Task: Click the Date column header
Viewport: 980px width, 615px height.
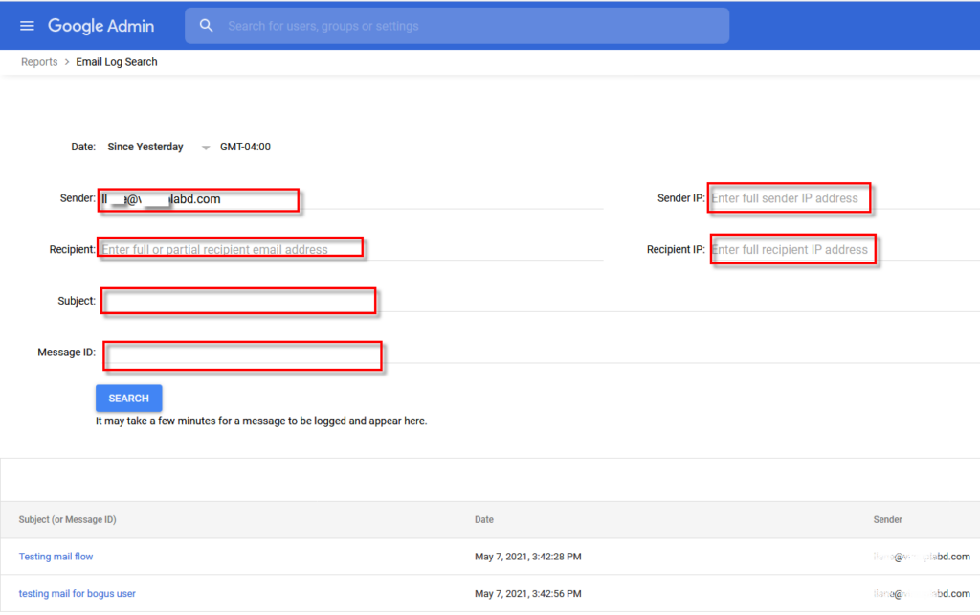Action: pyautogui.click(x=483, y=519)
